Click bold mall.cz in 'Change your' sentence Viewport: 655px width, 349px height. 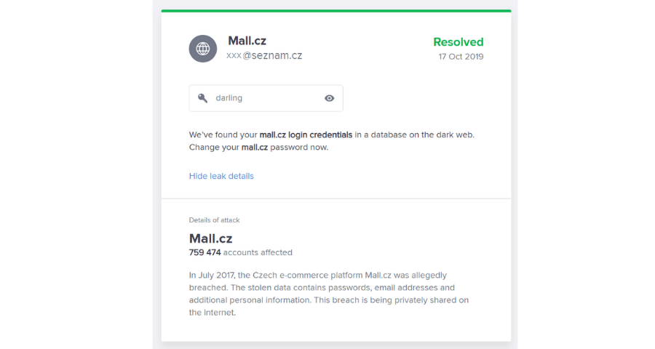[x=255, y=148]
